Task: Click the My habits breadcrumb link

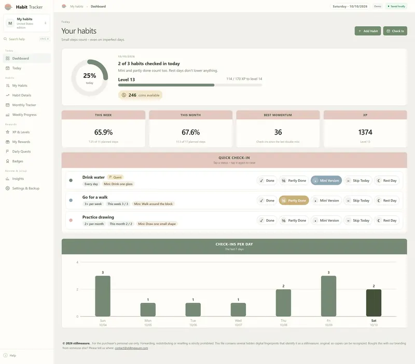Action: point(76,6)
